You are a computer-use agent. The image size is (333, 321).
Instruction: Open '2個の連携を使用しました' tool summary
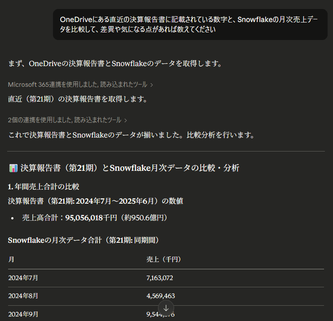click(65, 120)
